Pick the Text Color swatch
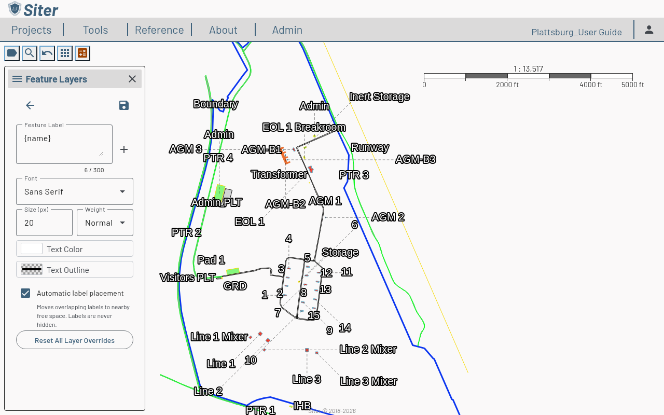This screenshot has height=415, width=664. coord(32,249)
